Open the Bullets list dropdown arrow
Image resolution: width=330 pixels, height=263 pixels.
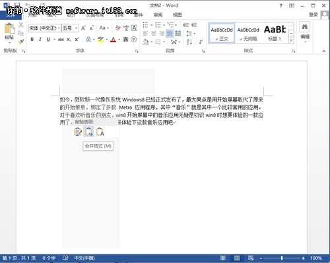tap(151, 25)
